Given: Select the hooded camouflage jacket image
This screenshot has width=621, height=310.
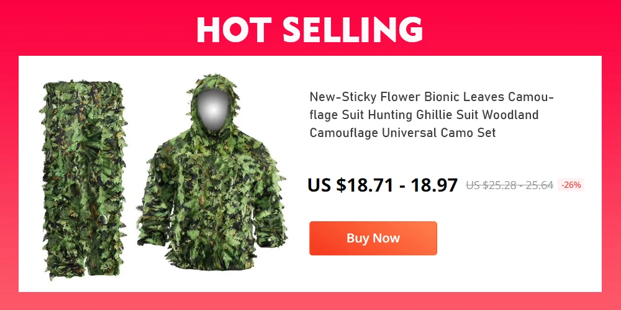Looking at the screenshot, I should (x=212, y=172).
